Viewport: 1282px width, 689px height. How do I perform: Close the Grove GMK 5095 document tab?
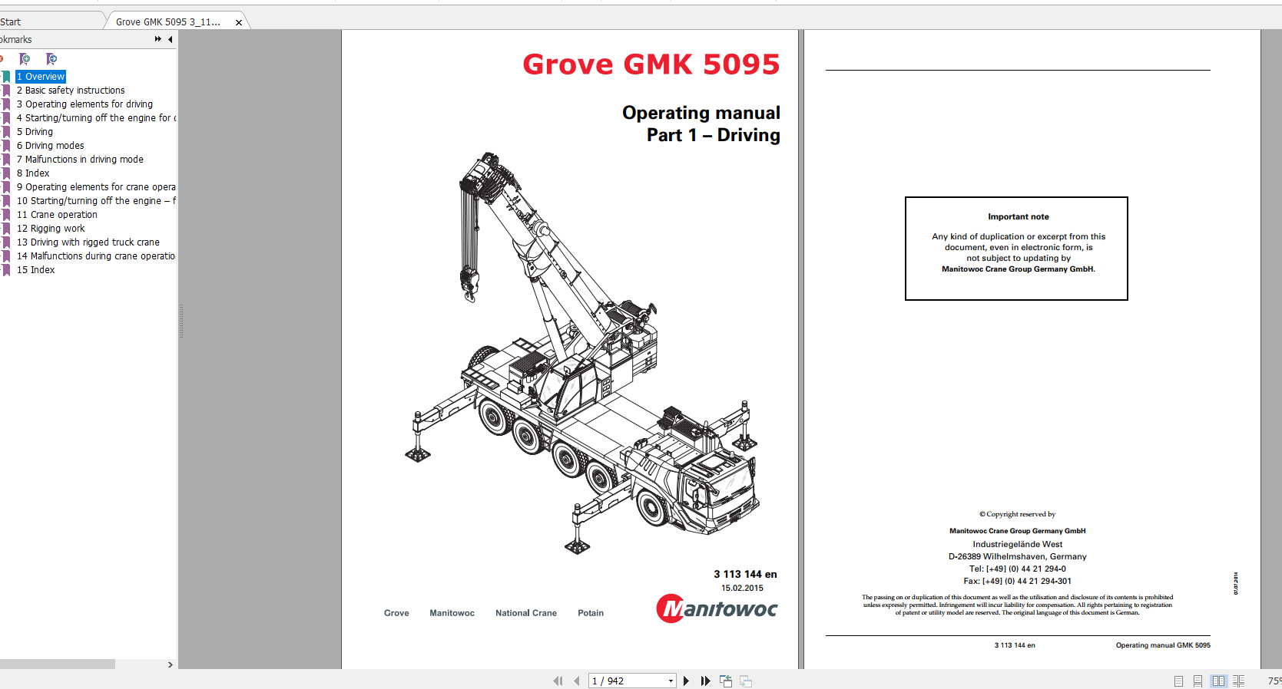(239, 22)
